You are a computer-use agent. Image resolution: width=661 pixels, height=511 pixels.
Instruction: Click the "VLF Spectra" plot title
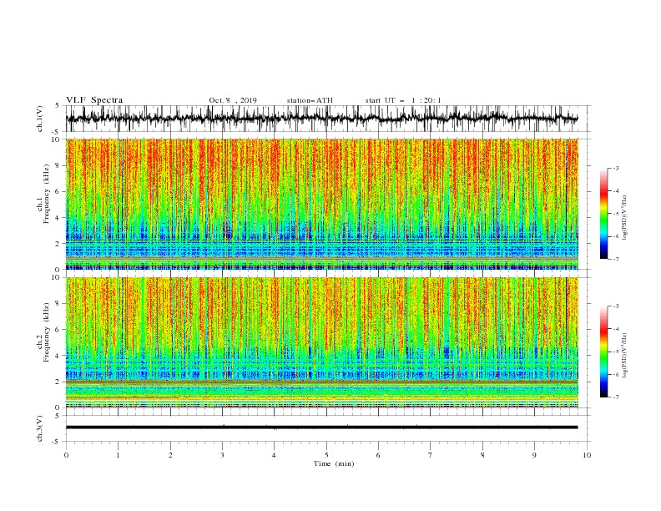point(94,100)
